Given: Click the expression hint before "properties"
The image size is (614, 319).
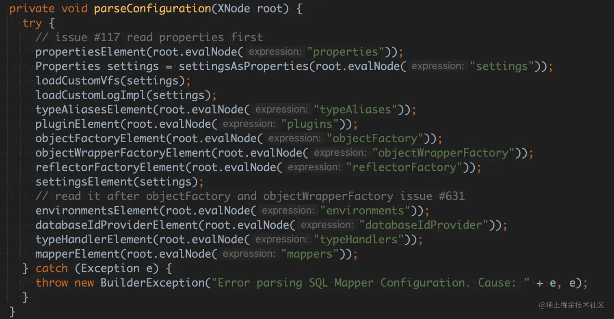Looking at the screenshot, I should 275,52.
